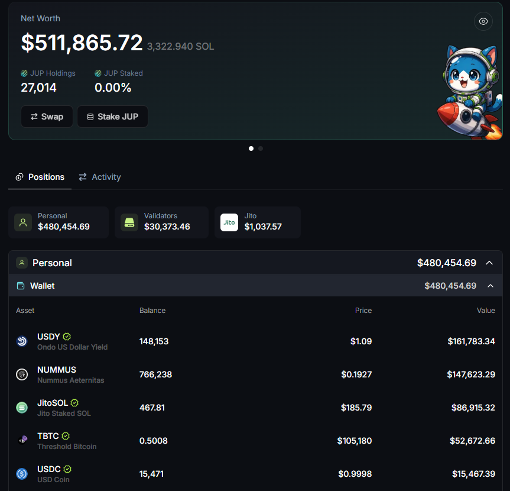The image size is (510, 491).
Task: Select the first carousel dot
Action: tap(251, 148)
